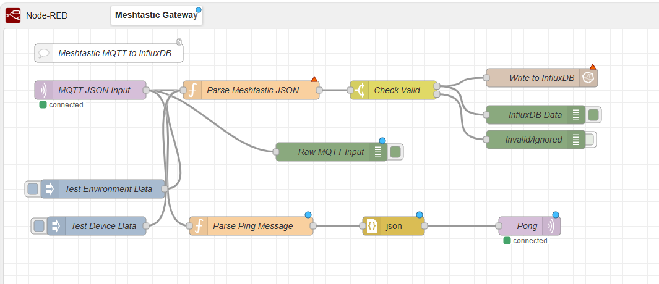Click the connected status under Pong

tap(525, 241)
